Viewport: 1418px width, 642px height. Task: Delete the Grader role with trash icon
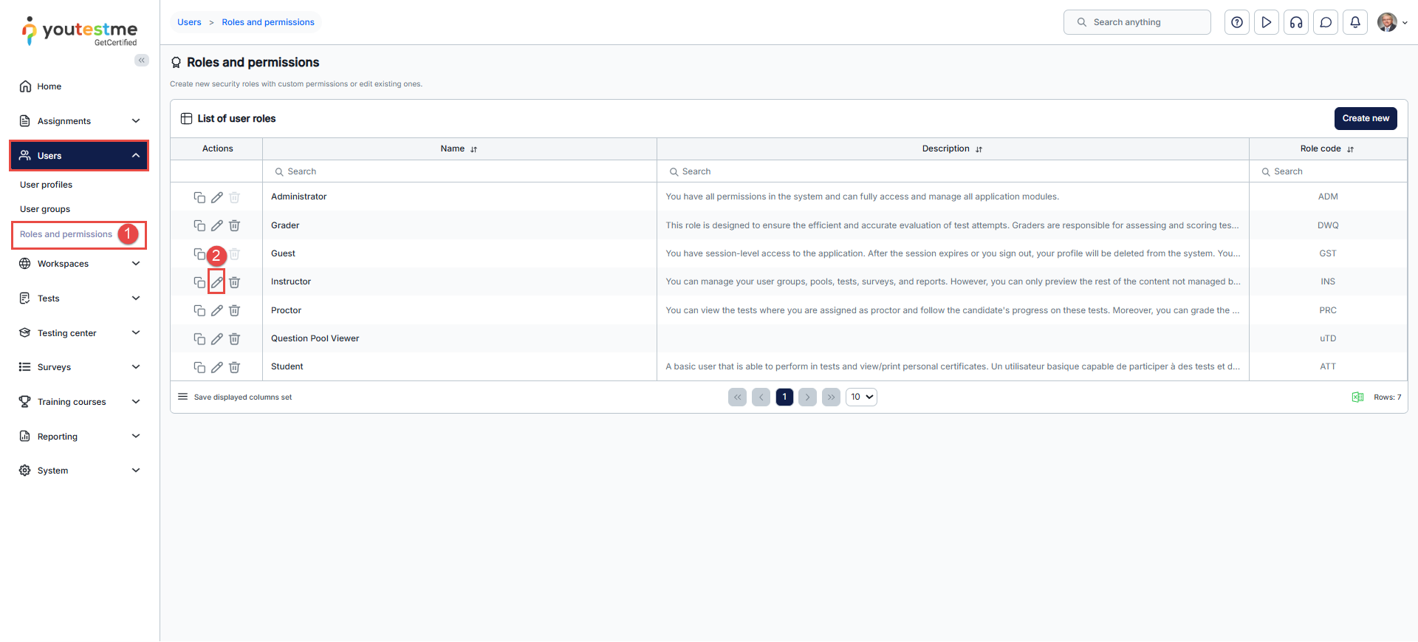click(234, 225)
